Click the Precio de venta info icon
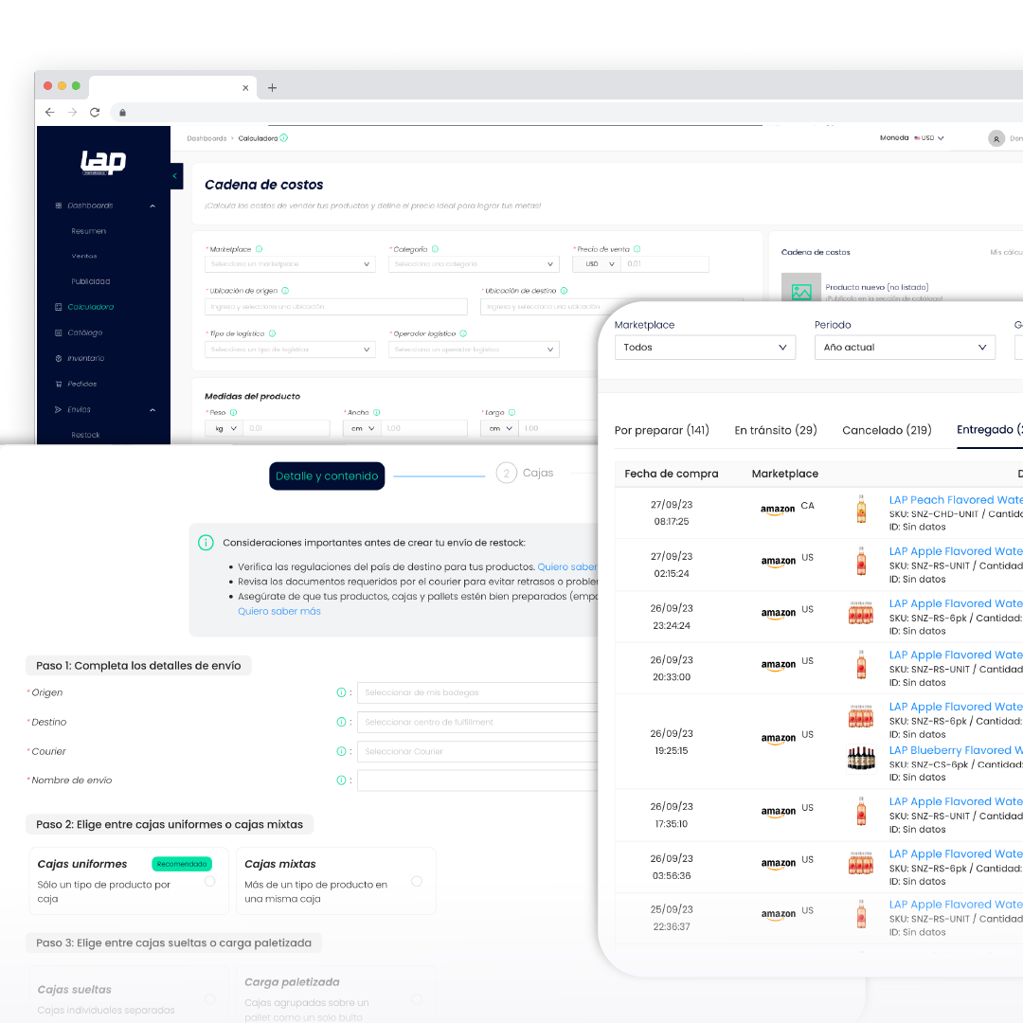1023x1023 pixels. pyautogui.click(x=637, y=249)
